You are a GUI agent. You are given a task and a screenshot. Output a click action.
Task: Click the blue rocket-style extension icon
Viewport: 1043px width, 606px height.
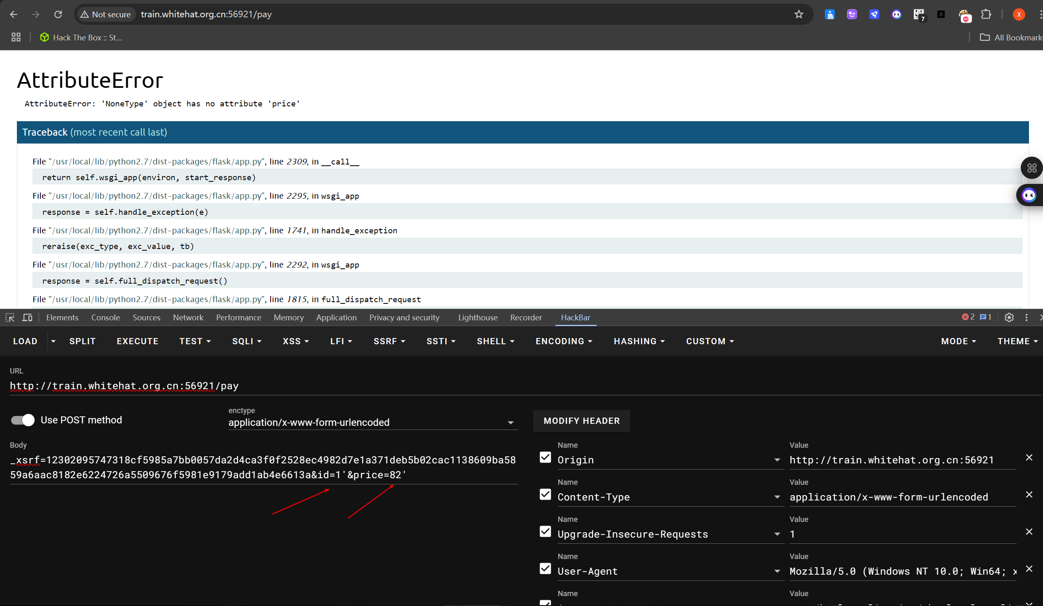[874, 14]
